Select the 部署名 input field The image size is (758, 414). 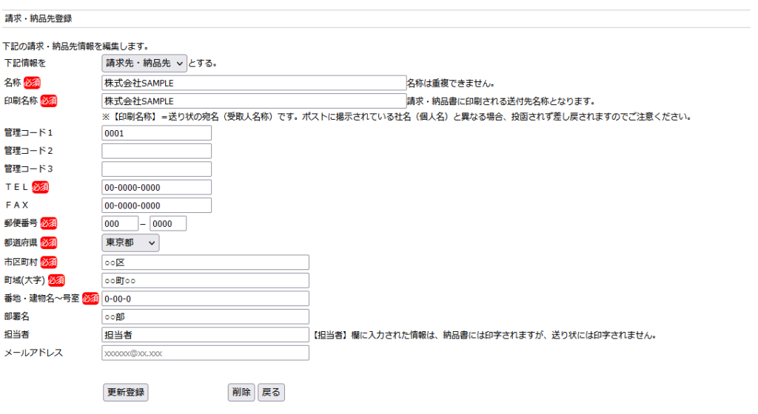tap(205, 317)
